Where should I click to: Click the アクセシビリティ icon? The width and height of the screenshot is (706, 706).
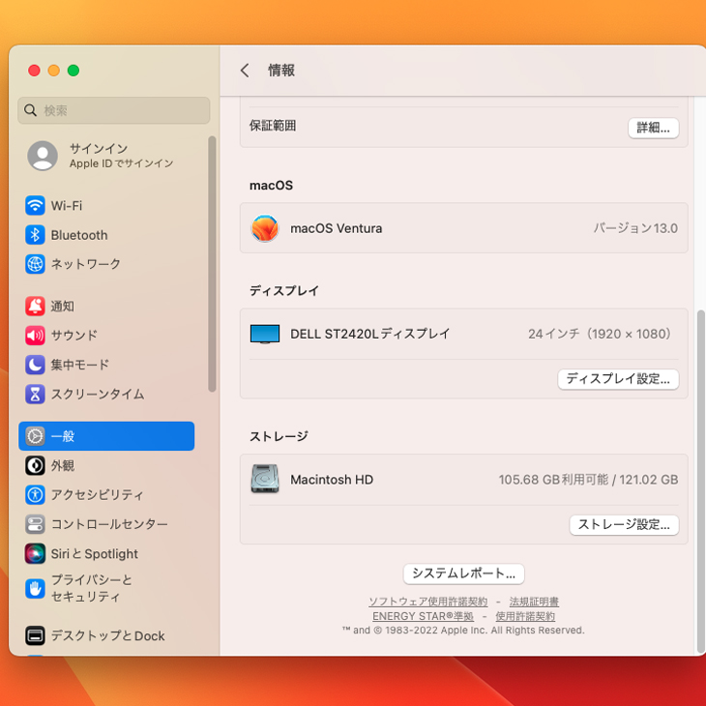[35, 495]
